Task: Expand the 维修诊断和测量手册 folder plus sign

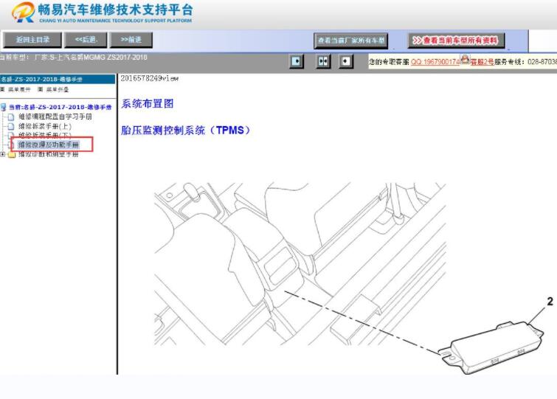Action: (3, 154)
